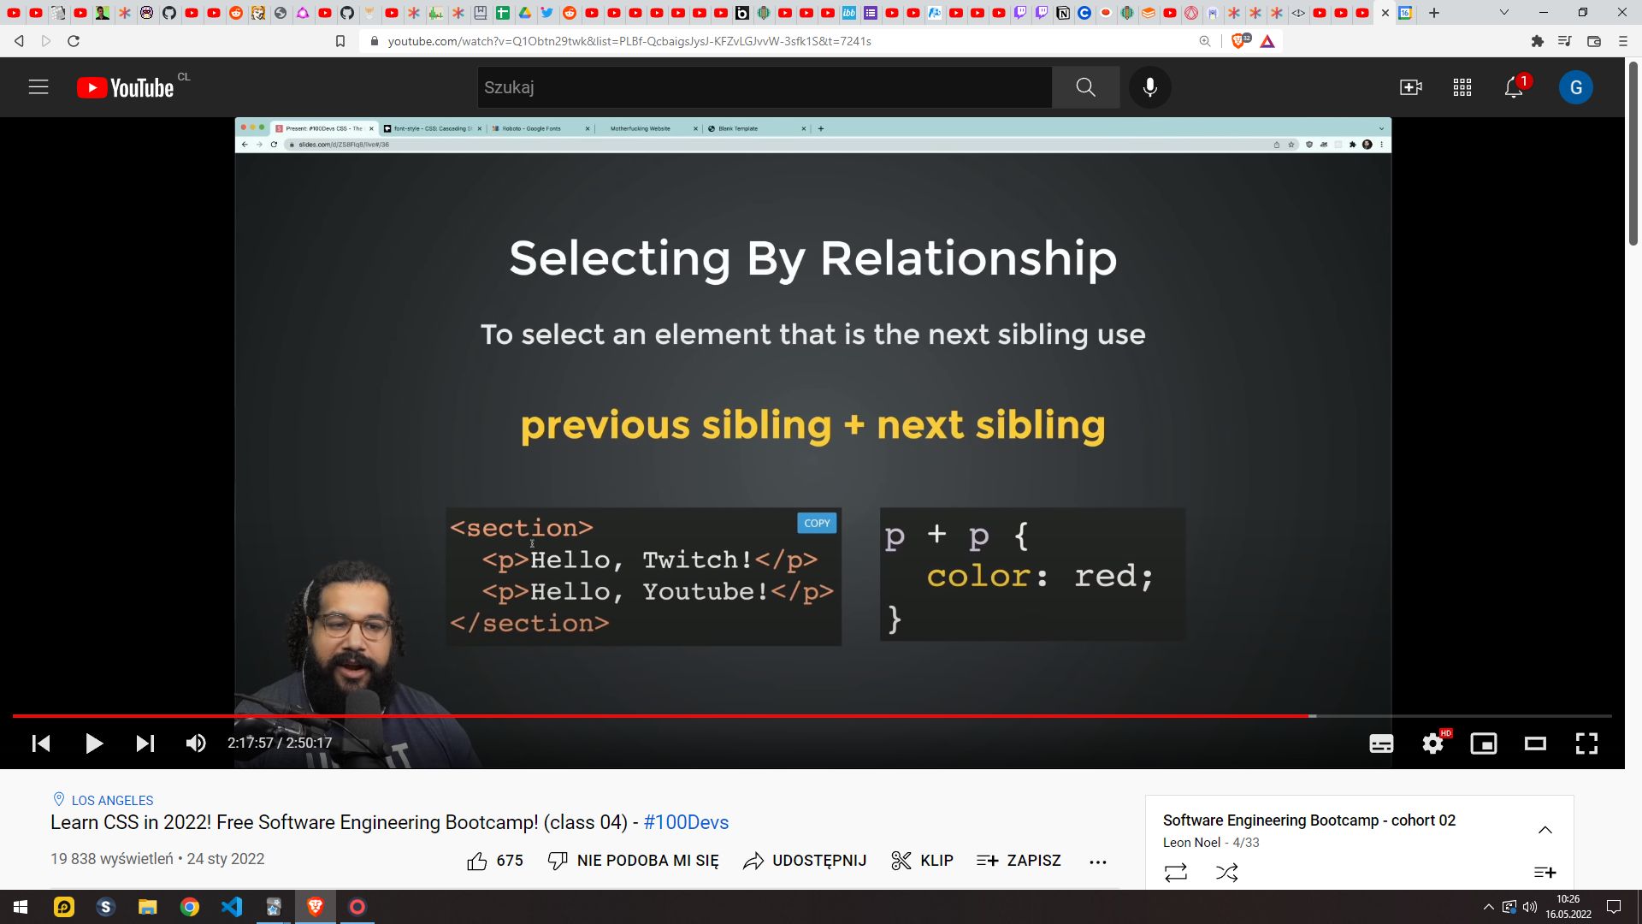Toggle playlist shuffle

1226,873
